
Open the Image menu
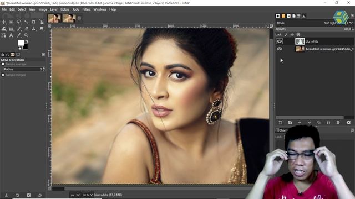[43, 9]
